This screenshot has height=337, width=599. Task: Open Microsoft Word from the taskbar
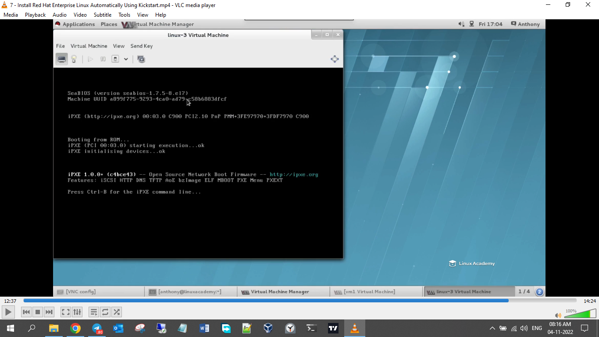[x=204, y=328]
